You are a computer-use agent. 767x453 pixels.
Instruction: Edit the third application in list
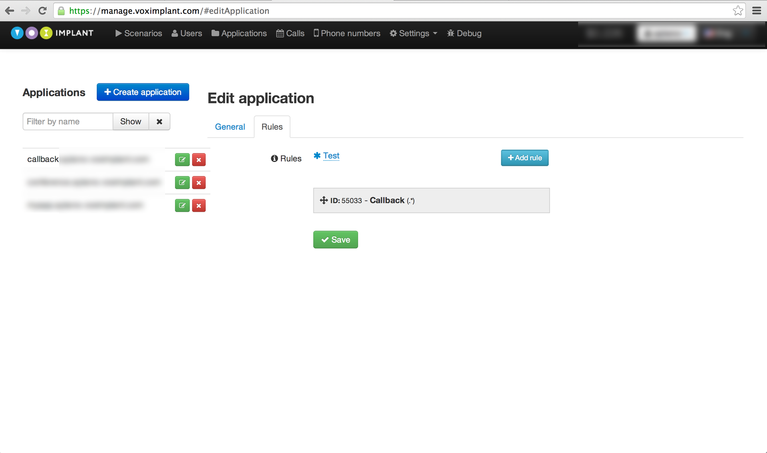(x=182, y=206)
